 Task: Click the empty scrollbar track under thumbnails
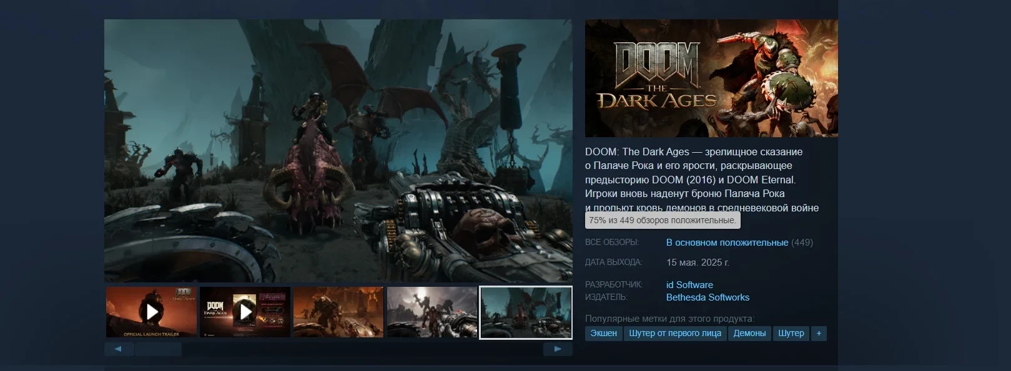(362, 349)
